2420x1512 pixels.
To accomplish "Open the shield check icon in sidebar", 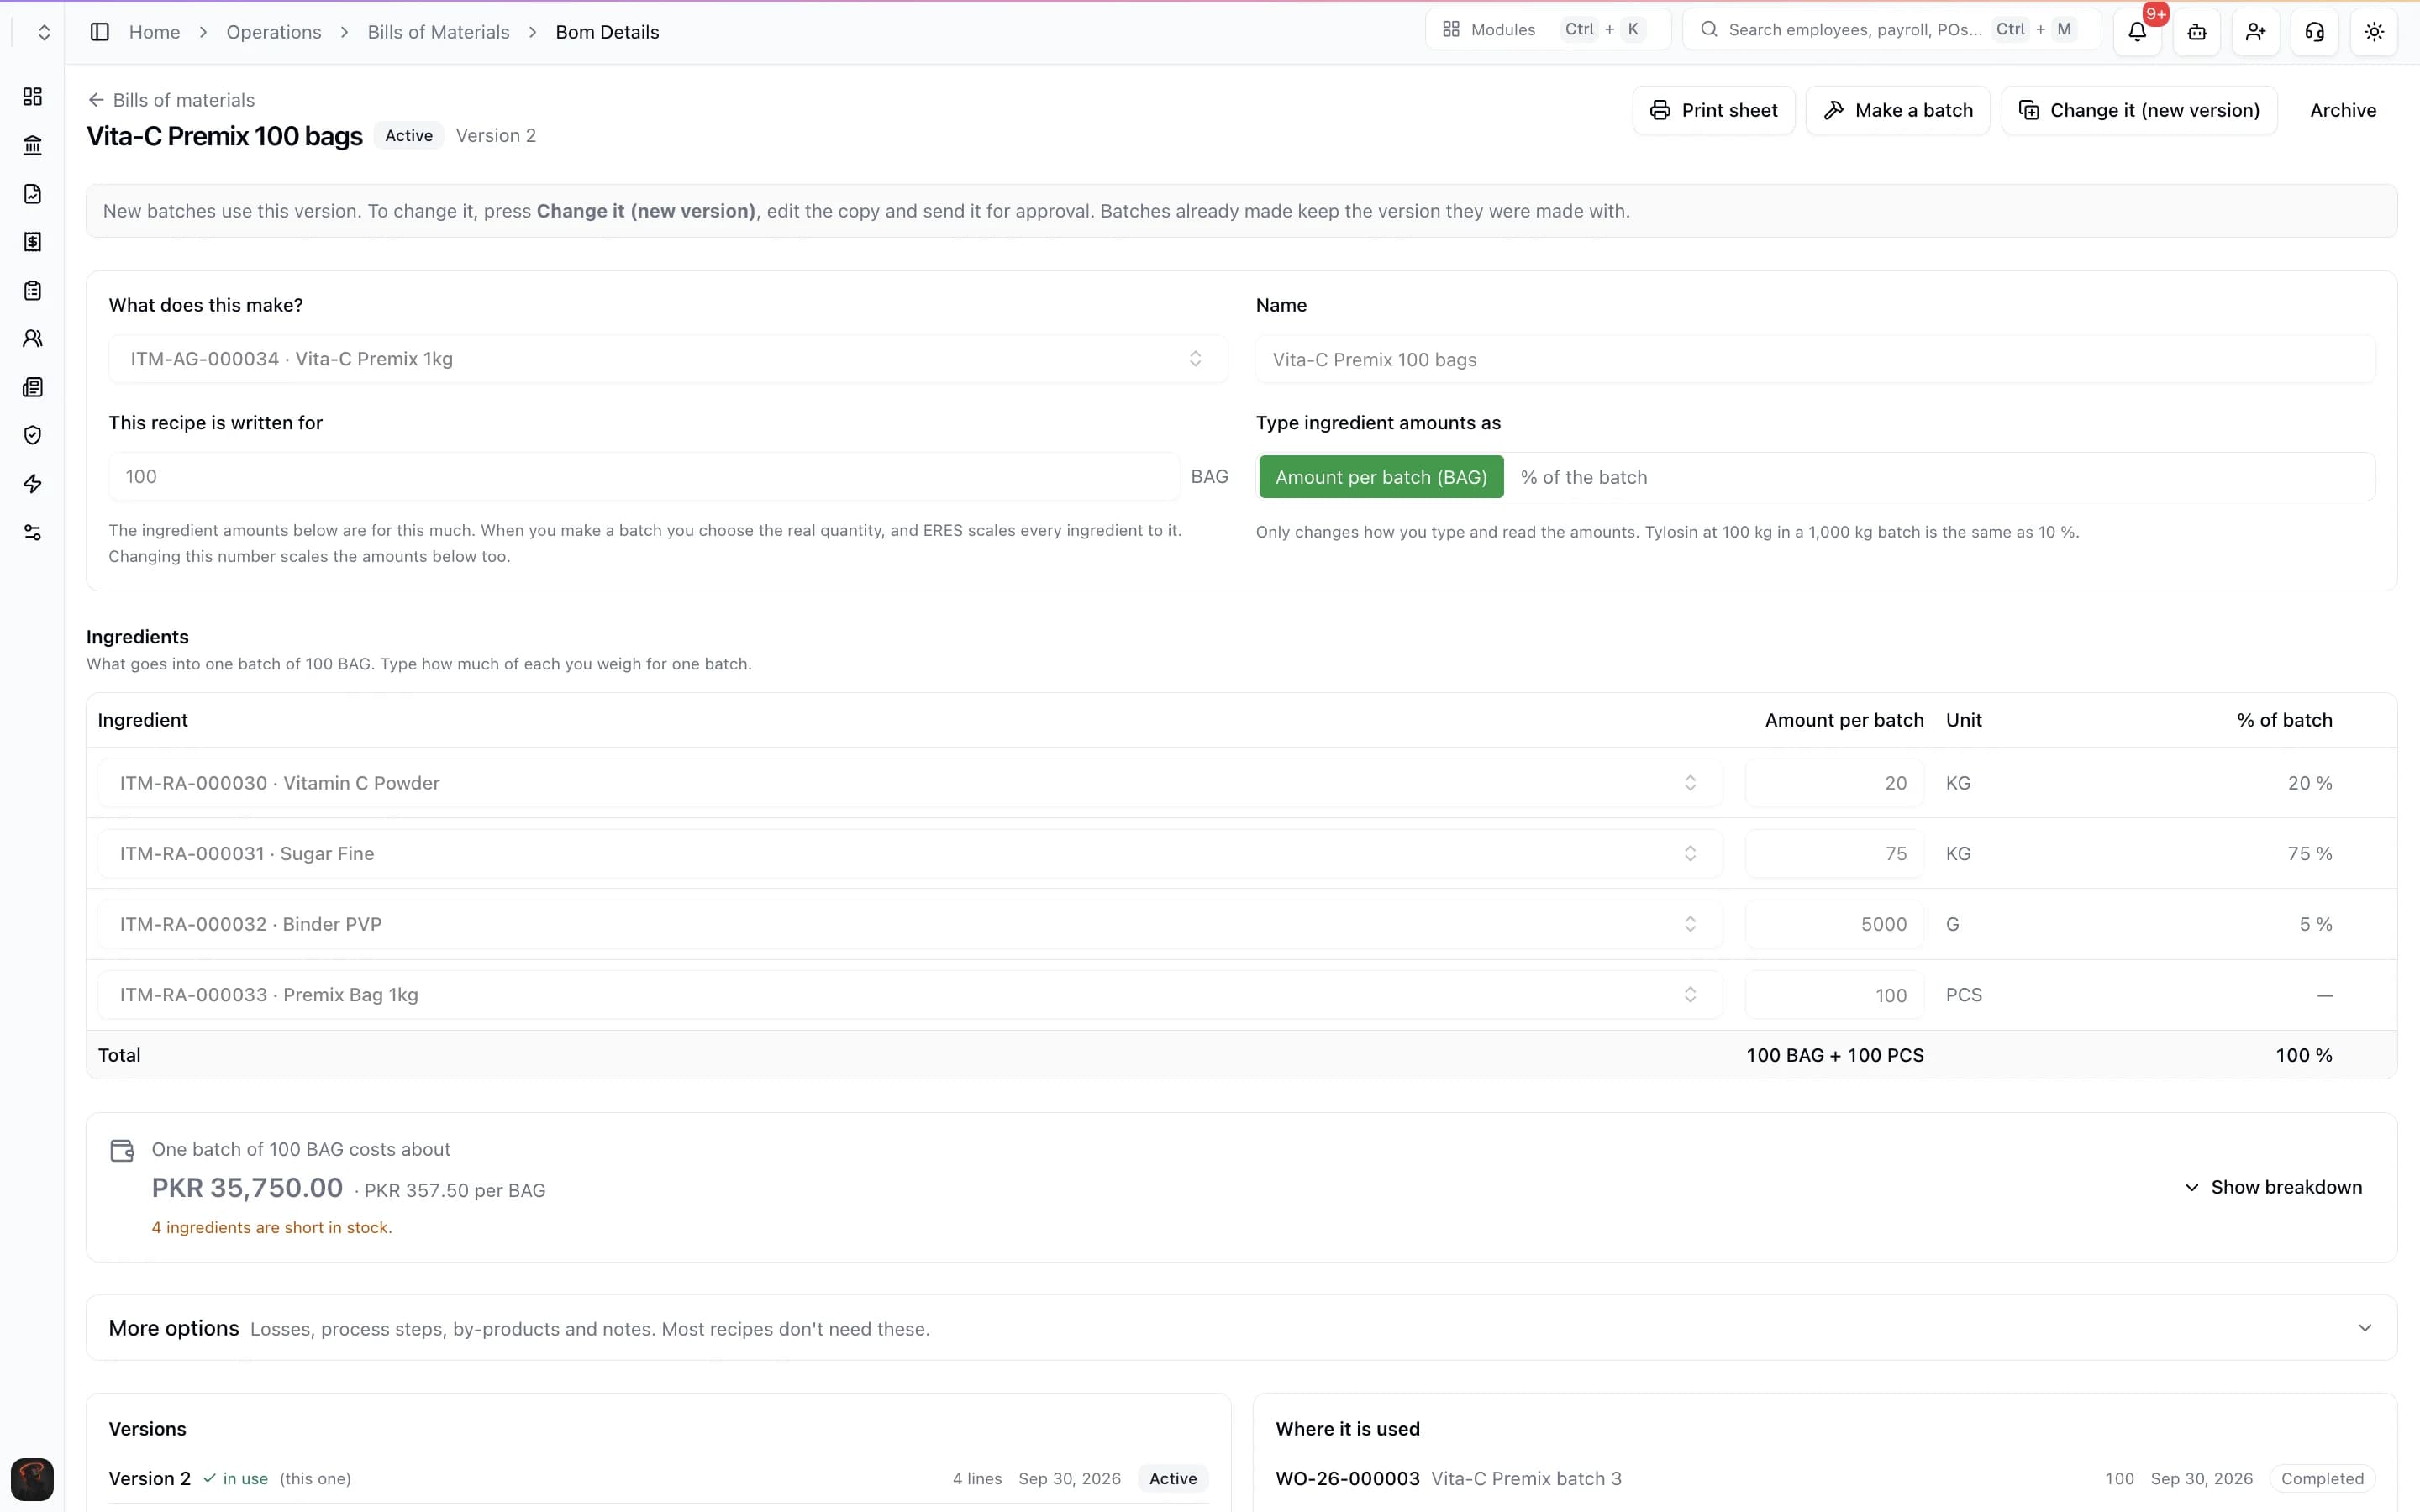I will [32, 435].
